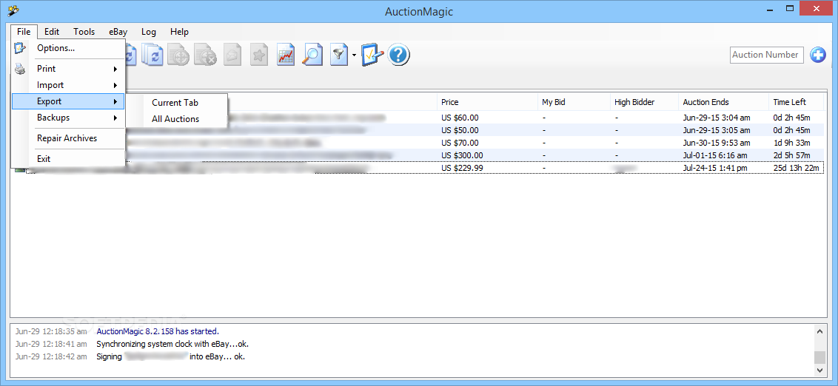Image resolution: width=838 pixels, height=386 pixels.
Task: Click the 25d 13h 22m time left cell
Action: [x=796, y=168]
